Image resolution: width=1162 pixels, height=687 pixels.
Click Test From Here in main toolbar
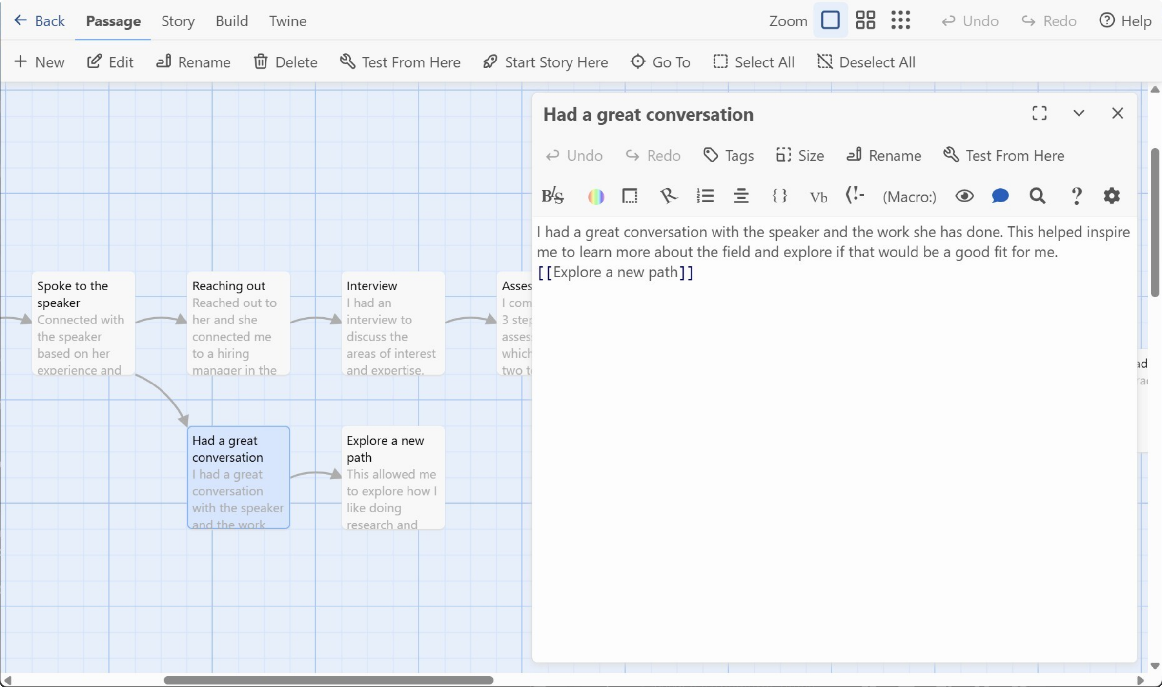point(400,62)
